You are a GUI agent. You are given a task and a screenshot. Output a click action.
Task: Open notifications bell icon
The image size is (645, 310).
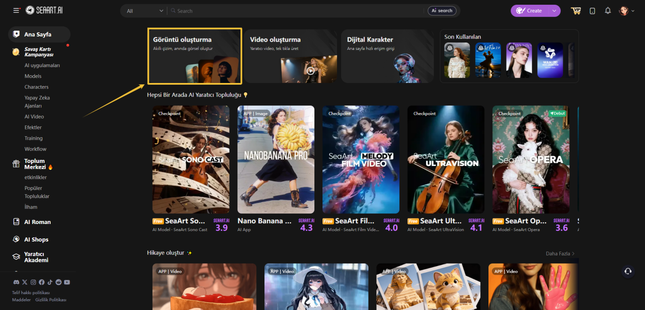tap(608, 11)
